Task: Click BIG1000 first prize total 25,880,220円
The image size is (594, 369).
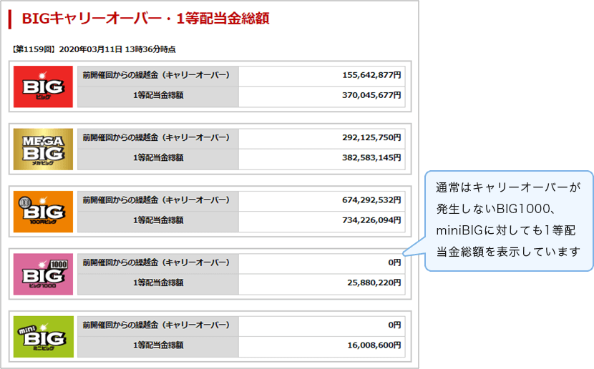Action: pos(374,282)
